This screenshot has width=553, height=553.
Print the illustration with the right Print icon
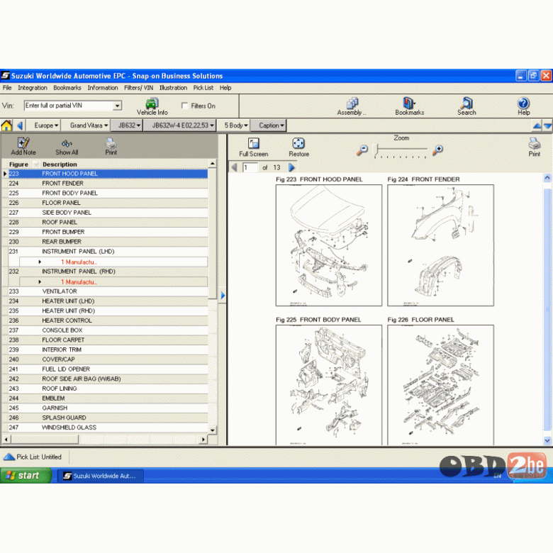[x=535, y=143]
